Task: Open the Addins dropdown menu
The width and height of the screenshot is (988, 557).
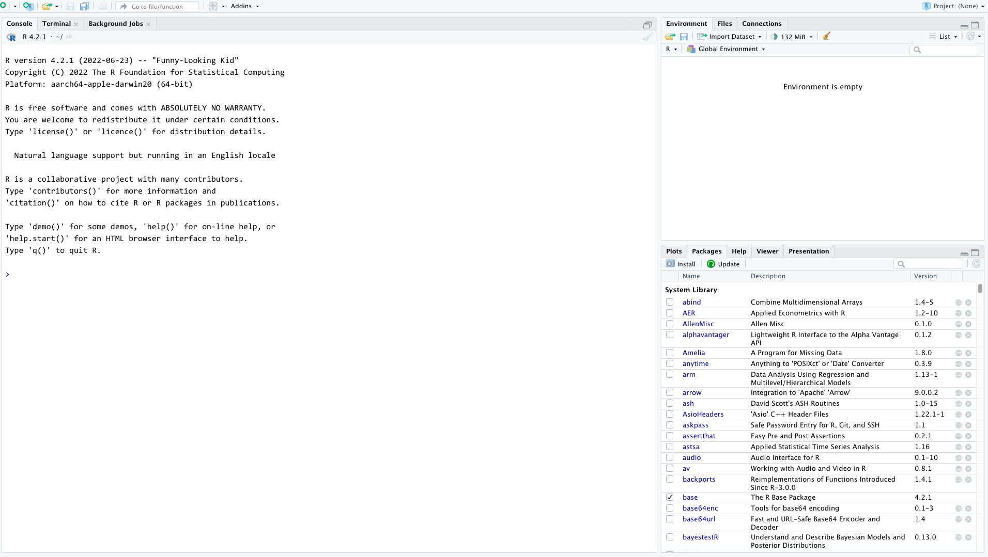Action: click(245, 6)
